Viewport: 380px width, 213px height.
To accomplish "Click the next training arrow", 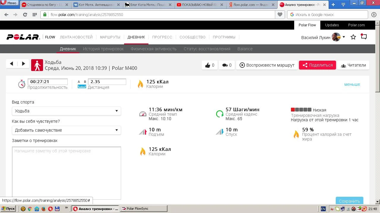I will click(23, 64).
